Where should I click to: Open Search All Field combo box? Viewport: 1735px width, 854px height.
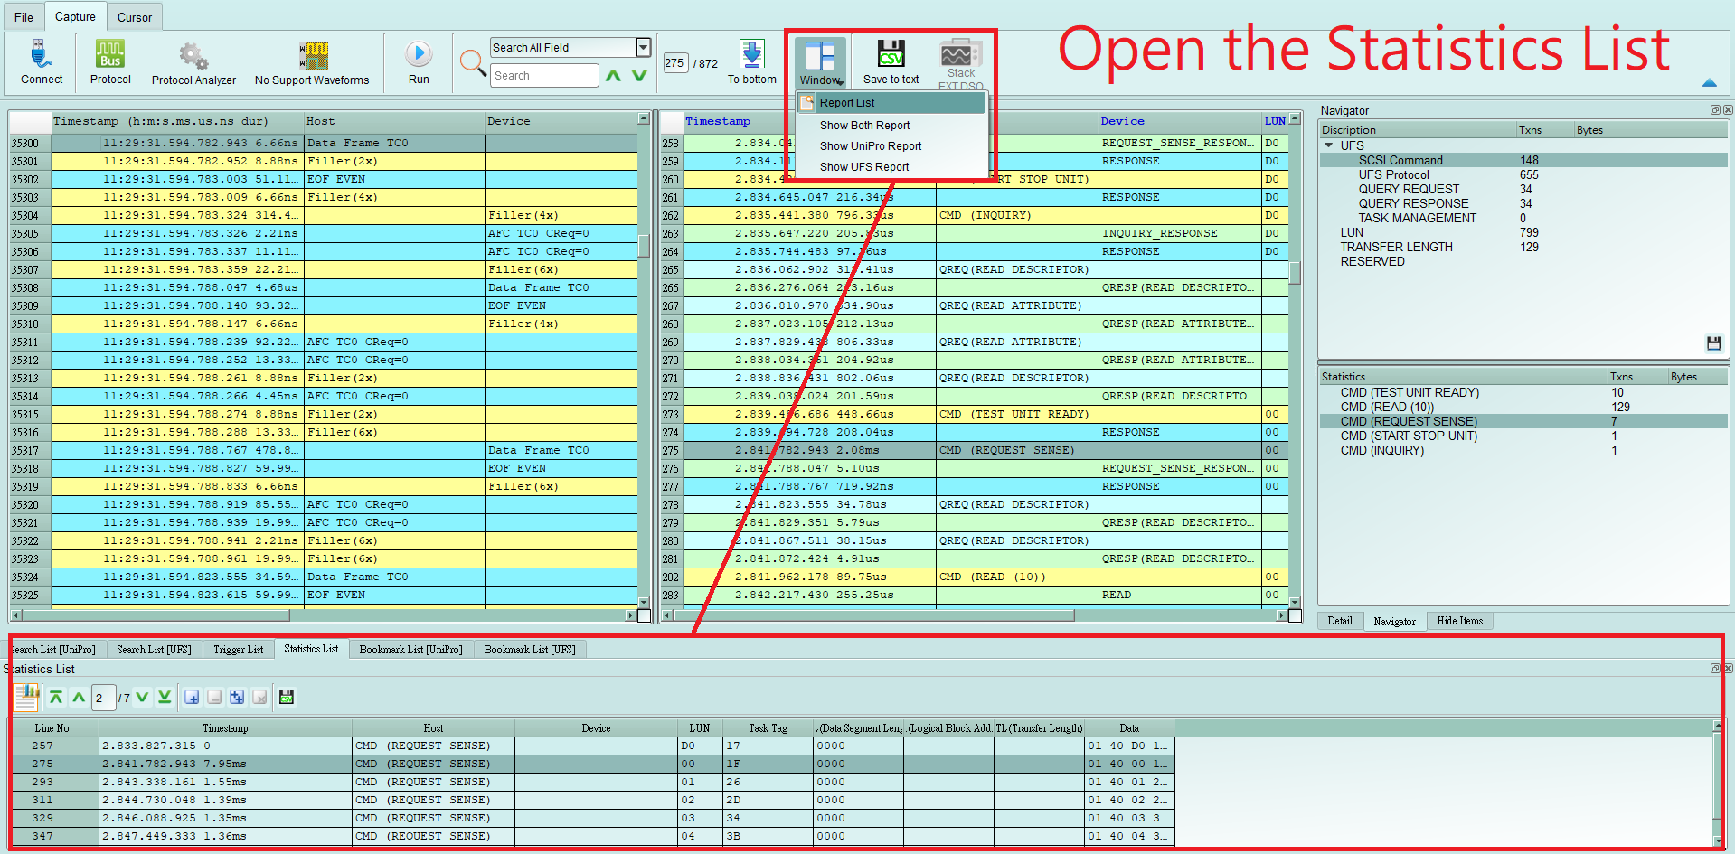pos(570,47)
